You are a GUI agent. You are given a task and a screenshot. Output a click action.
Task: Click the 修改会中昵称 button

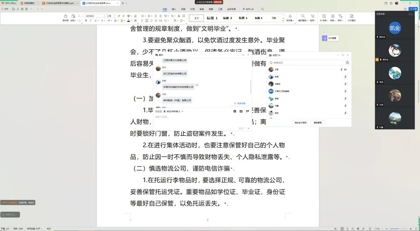(301, 123)
